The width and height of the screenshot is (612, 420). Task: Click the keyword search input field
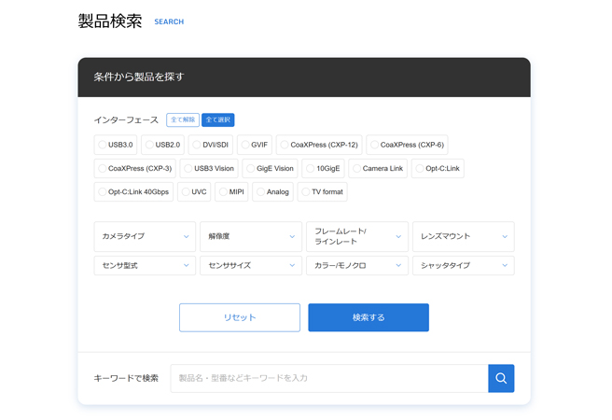328,378
